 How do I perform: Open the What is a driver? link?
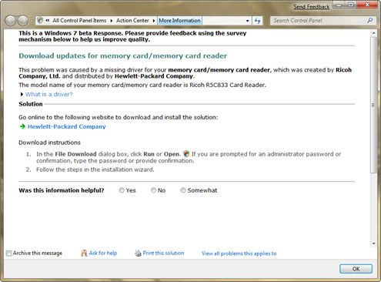pos(49,94)
